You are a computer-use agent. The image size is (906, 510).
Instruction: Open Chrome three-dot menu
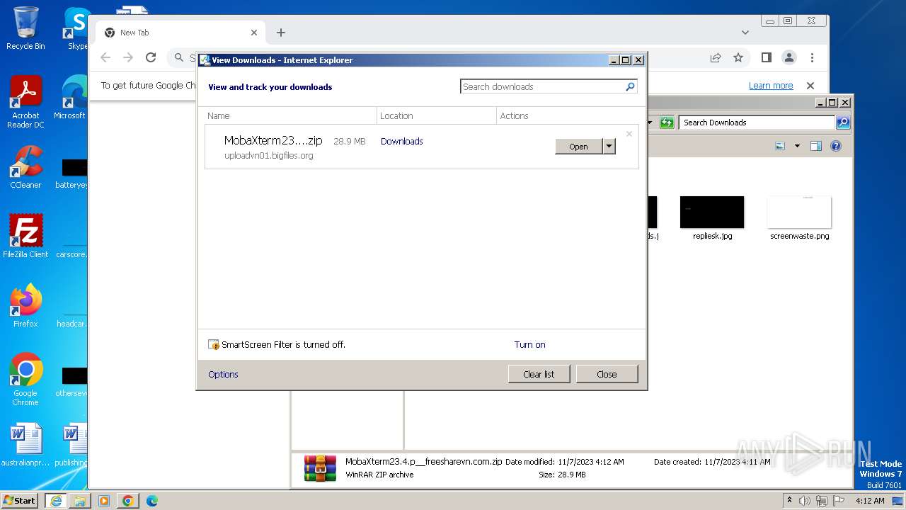coord(812,57)
